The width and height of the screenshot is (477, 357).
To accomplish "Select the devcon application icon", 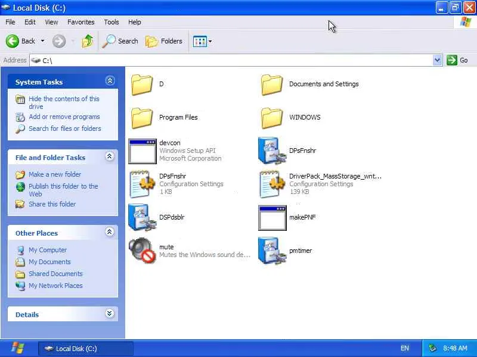I will point(143,151).
